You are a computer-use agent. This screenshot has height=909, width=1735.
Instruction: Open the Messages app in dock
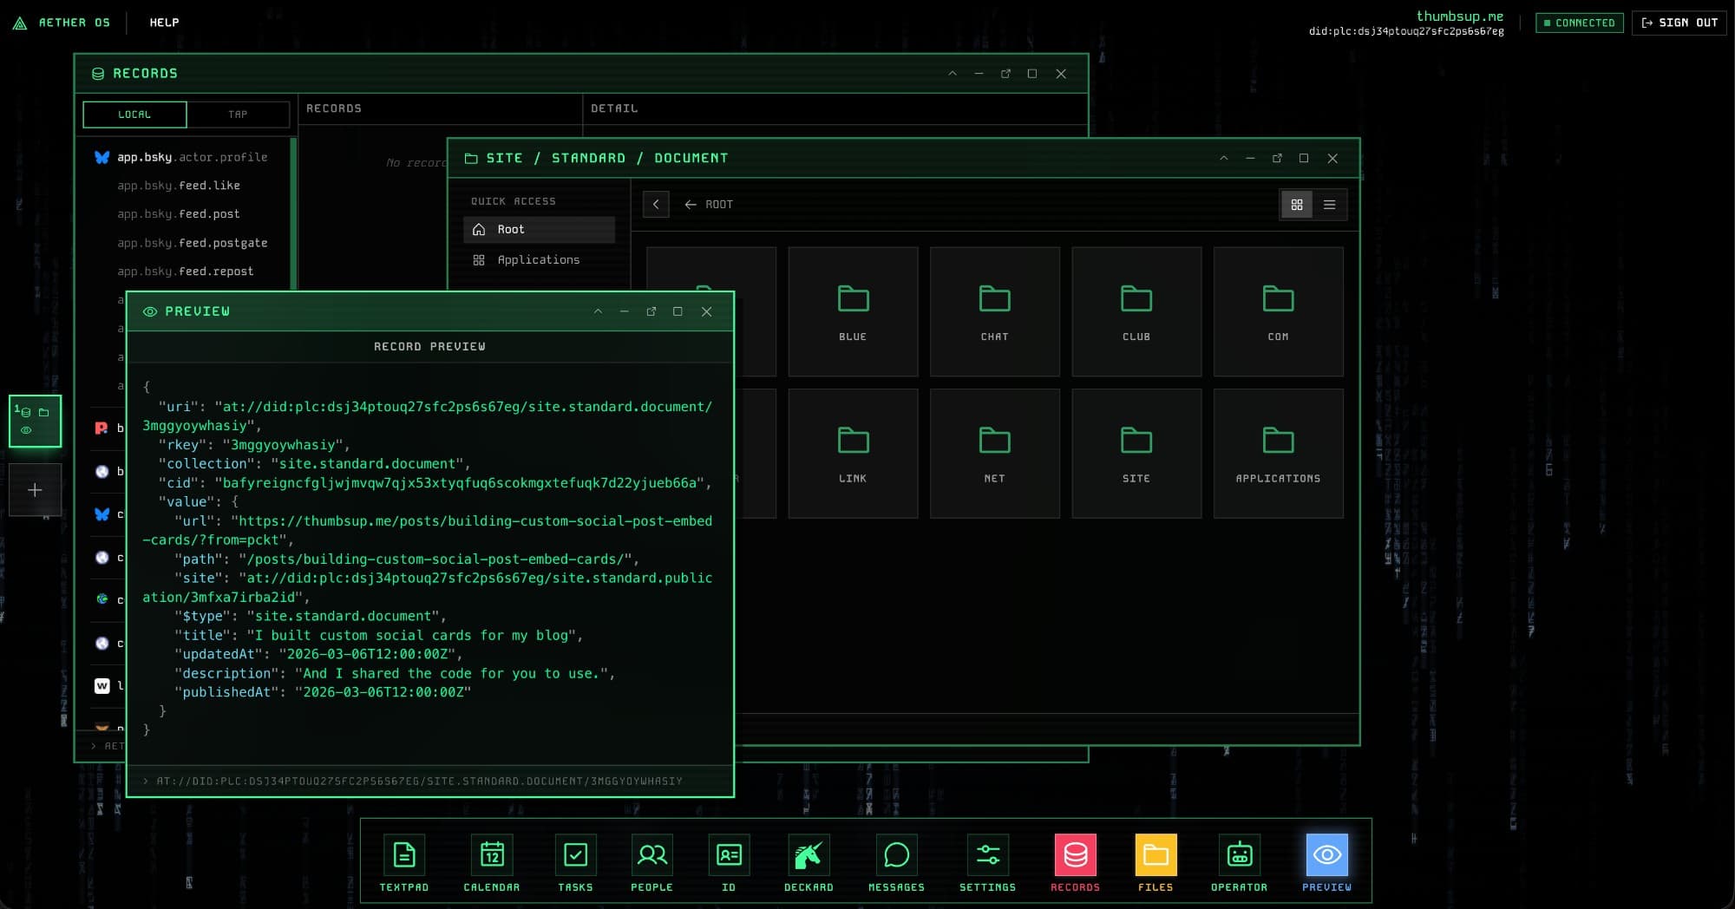tap(896, 855)
